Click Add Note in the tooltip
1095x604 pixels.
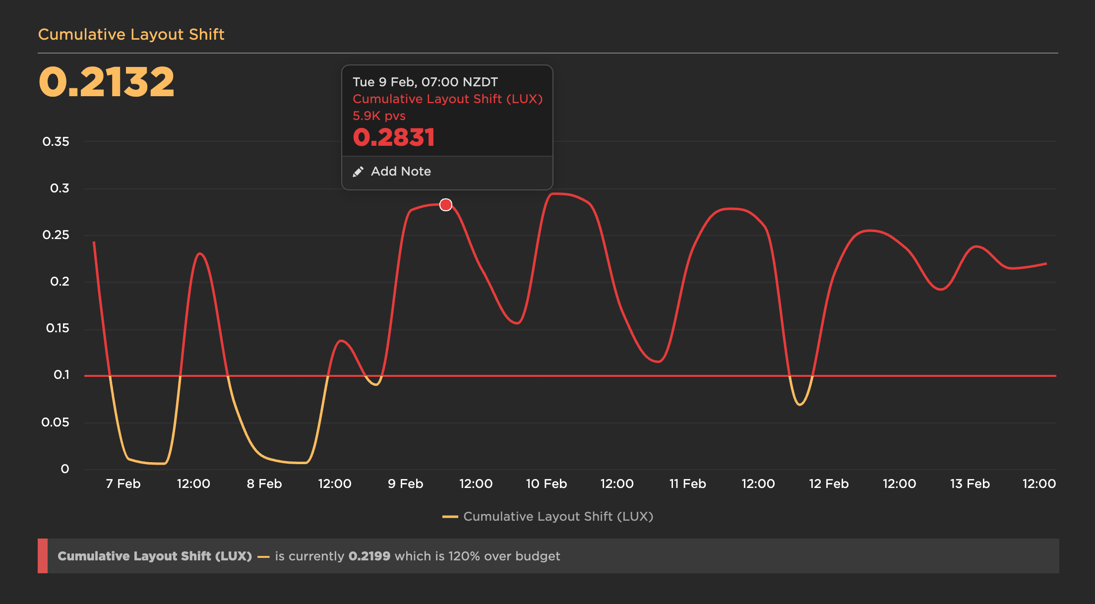(x=401, y=172)
